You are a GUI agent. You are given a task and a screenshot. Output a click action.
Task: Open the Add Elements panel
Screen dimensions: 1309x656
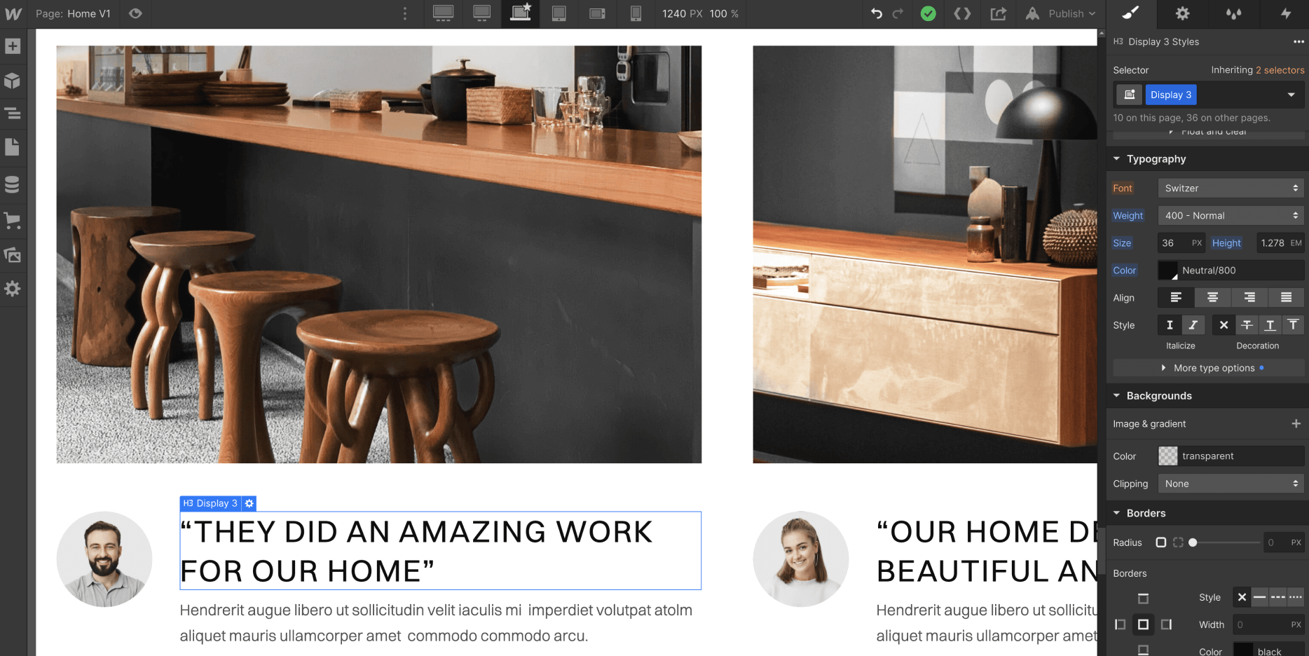pos(13,46)
